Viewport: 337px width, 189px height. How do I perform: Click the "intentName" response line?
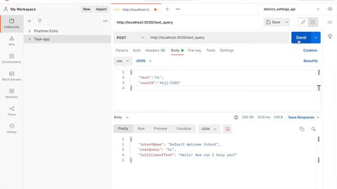pyautogui.click(x=179, y=144)
